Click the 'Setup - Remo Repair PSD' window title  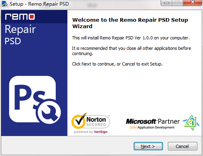click(39, 4)
